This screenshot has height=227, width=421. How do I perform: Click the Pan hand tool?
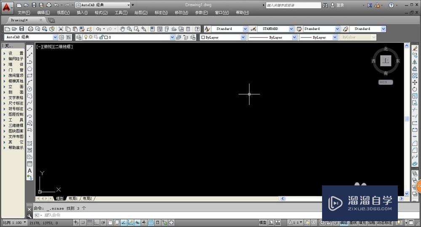pos(123,29)
